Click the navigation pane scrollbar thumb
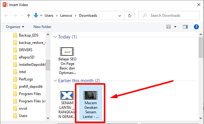 pos(48,65)
